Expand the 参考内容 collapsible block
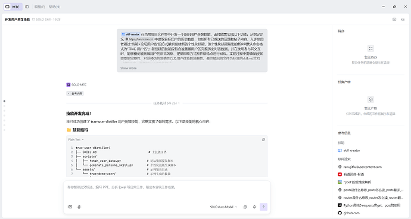This screenshot has height=219, width=411. (x=75, y=93)
